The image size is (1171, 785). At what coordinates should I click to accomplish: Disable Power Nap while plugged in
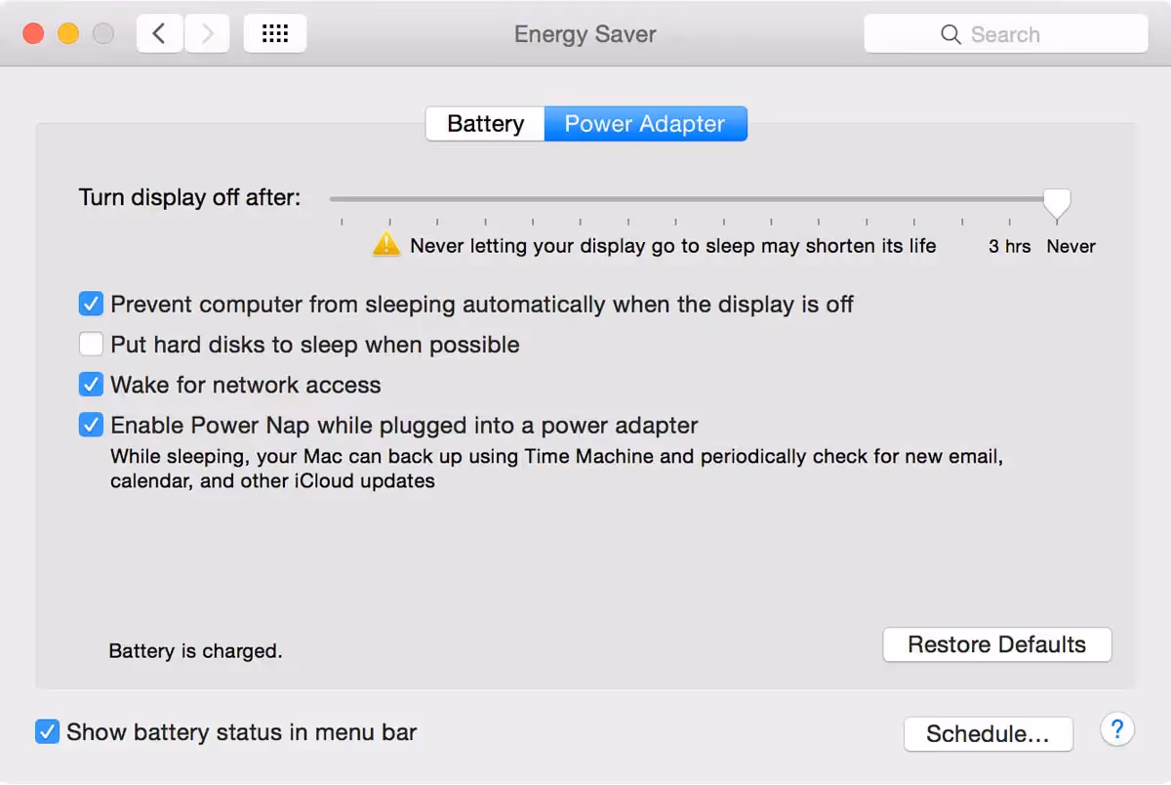click(91, 425)
